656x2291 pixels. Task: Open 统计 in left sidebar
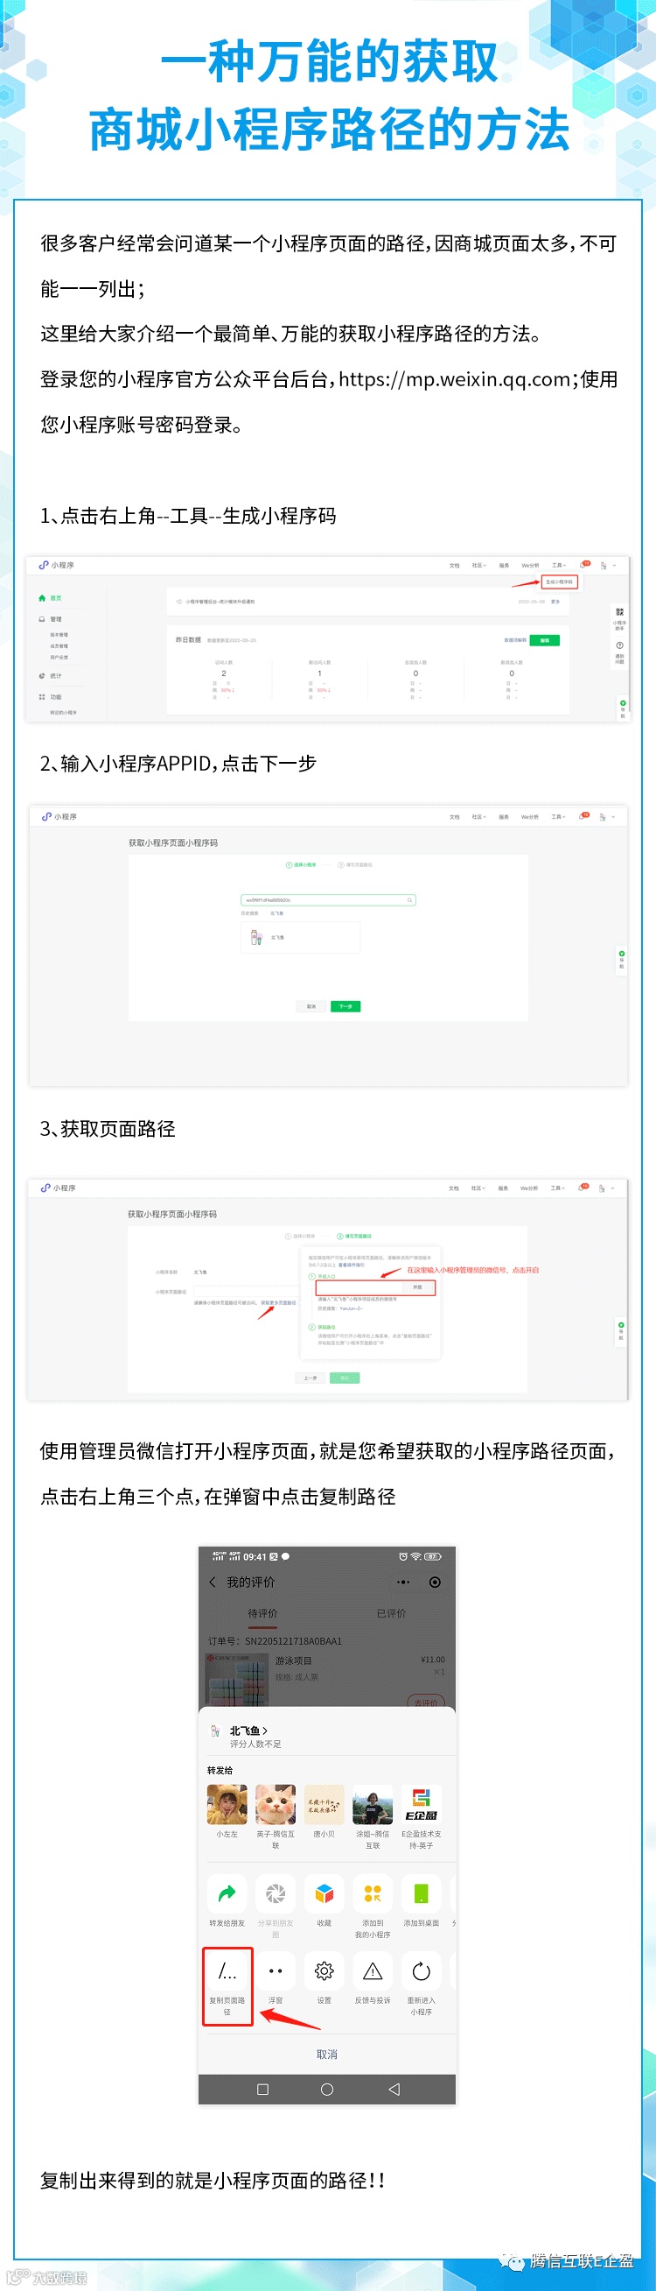(x=51, y=676)
